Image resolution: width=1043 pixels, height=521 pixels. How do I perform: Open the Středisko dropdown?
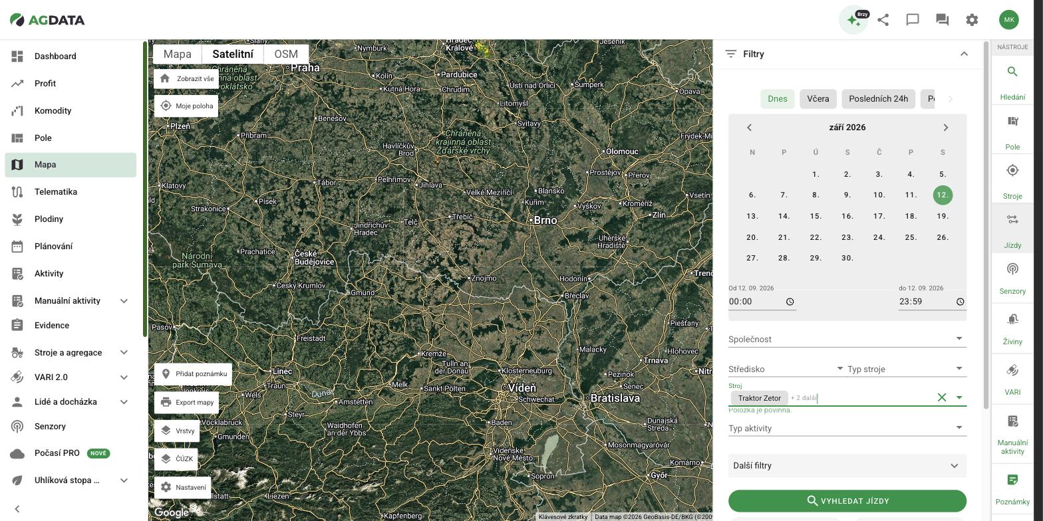(787, 369)
